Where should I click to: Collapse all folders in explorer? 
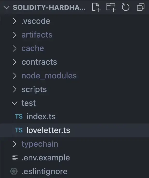point(141,7)
